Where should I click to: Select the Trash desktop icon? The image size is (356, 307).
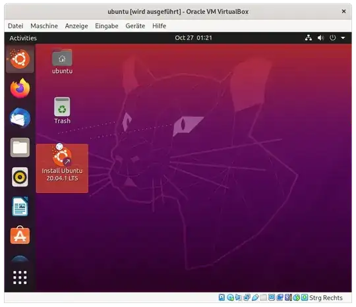(x=62, y=111)
